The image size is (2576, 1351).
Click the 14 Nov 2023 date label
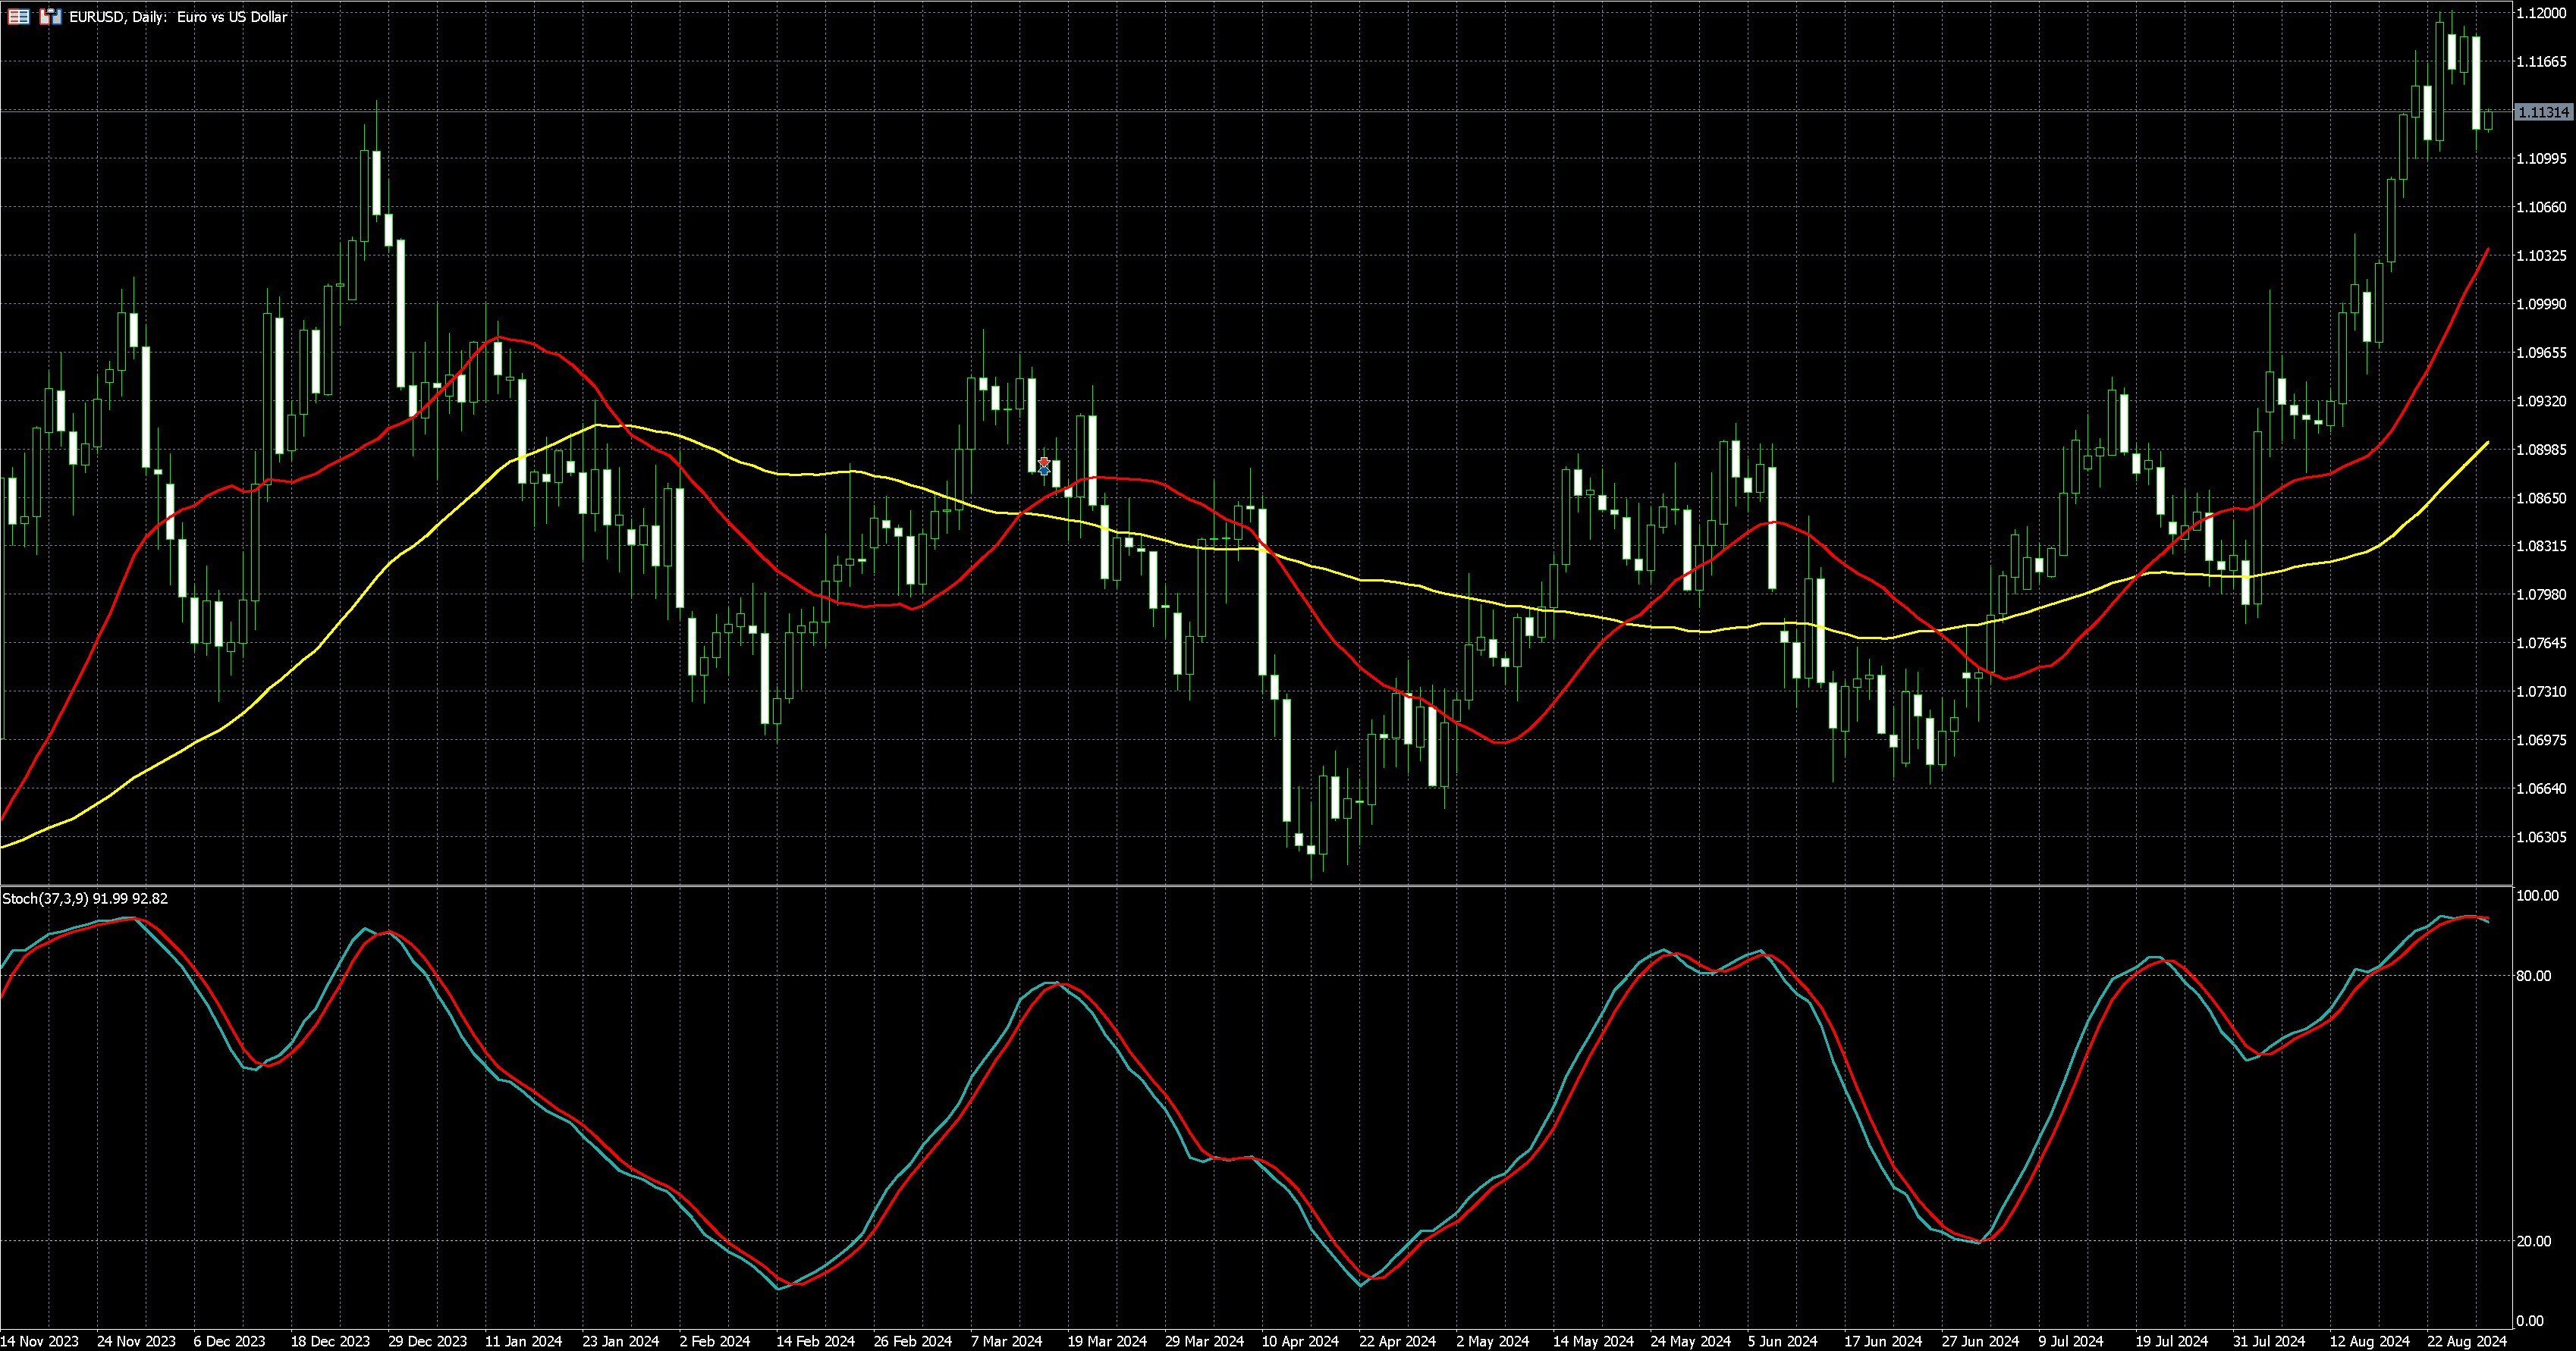click(39, 1341)
